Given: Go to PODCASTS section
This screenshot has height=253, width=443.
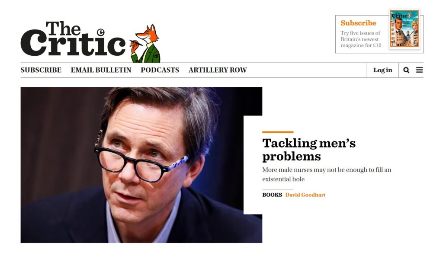Looking at the screenshot, I should click(160, 70).
